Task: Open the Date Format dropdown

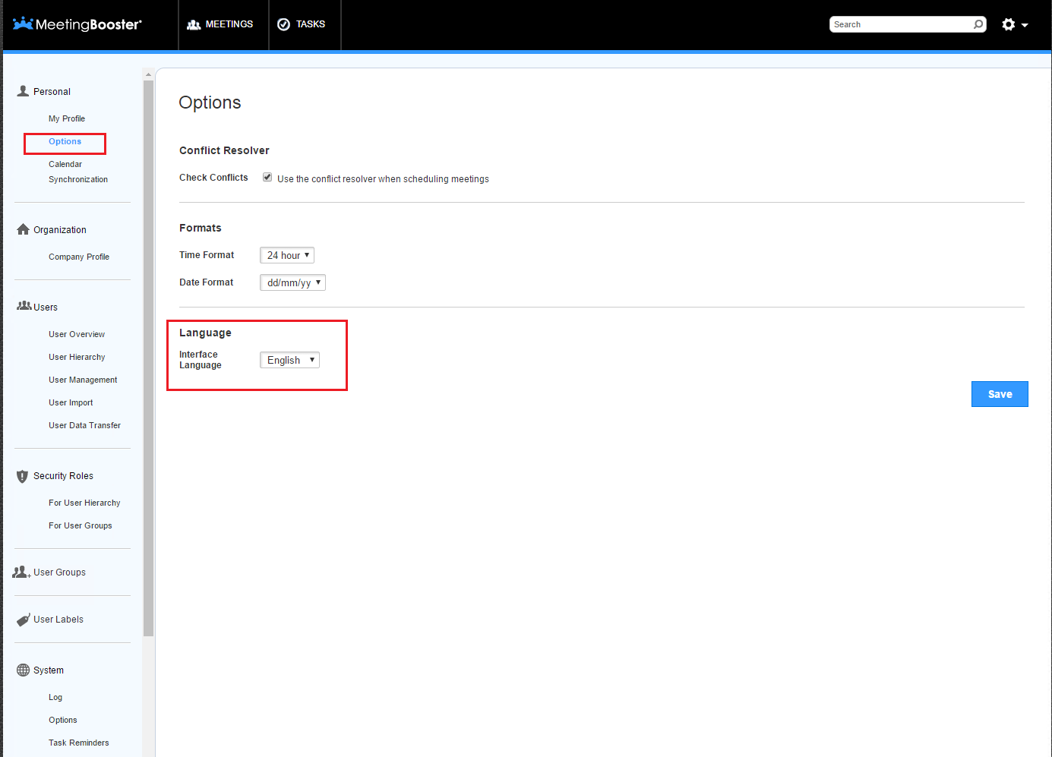Action: (x=292, y=282)
